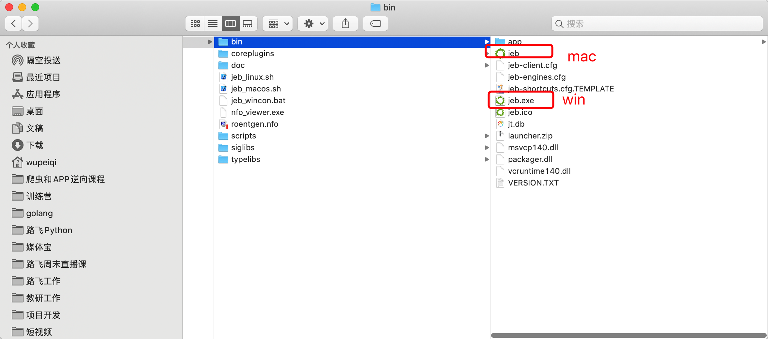Viewport: 768px width, 339px height.
Task: Click the 个人收藏 sidebar section header
Action: (20, 45)
